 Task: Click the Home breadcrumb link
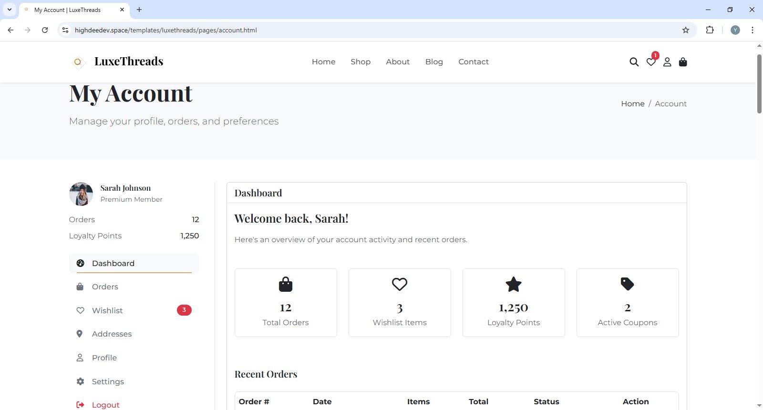click(632, 103)
